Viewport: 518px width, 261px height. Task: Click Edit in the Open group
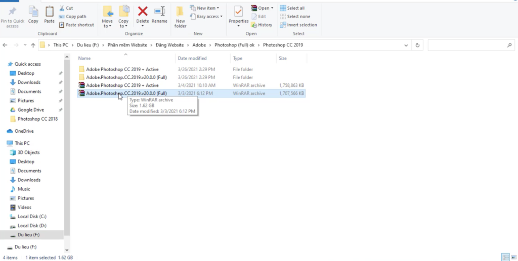(258, 17)
